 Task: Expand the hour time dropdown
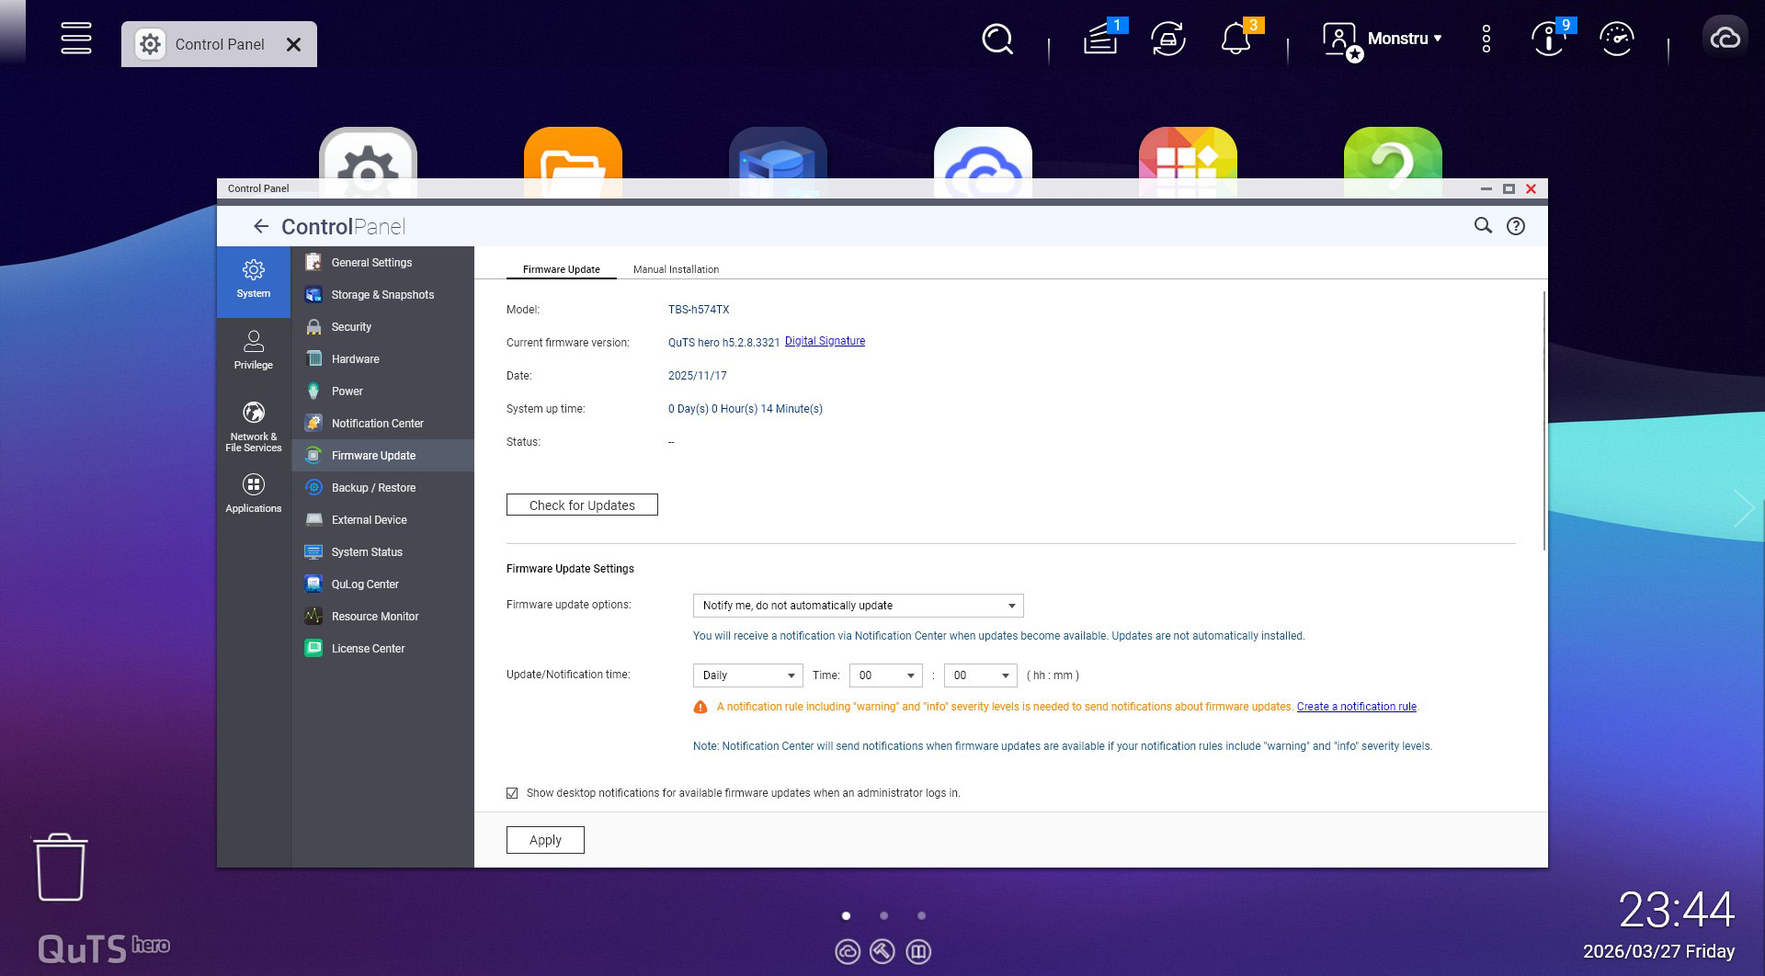(885, 675)
